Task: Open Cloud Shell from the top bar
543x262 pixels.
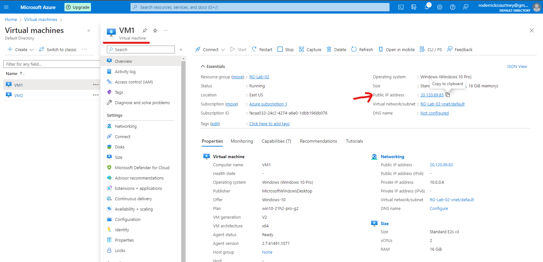Action: tap(401, 7)
